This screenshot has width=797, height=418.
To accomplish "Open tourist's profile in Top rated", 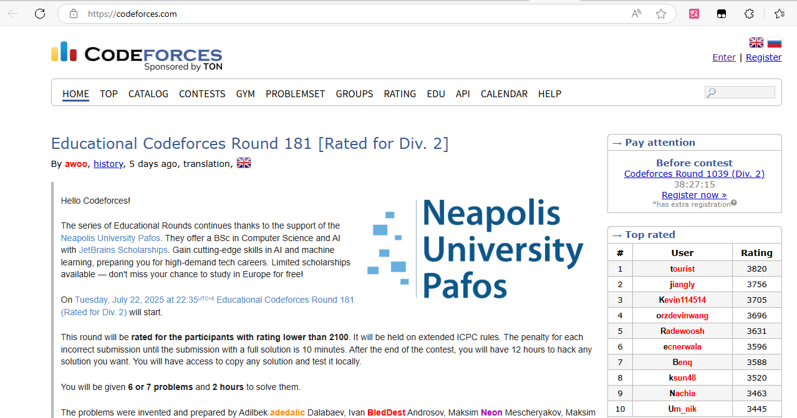I will pos(682,268).
